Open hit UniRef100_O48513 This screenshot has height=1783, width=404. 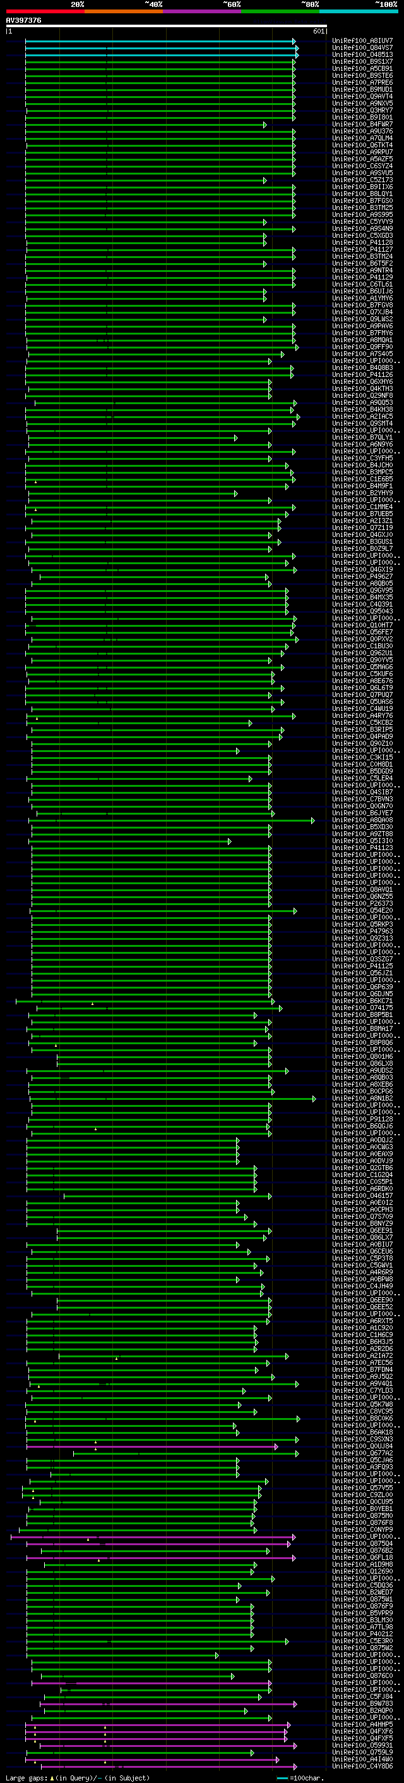click(362, 54)
